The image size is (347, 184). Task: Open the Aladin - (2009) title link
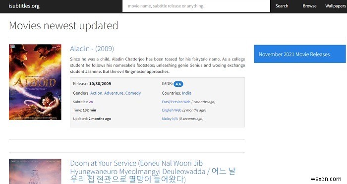(92, 49)
